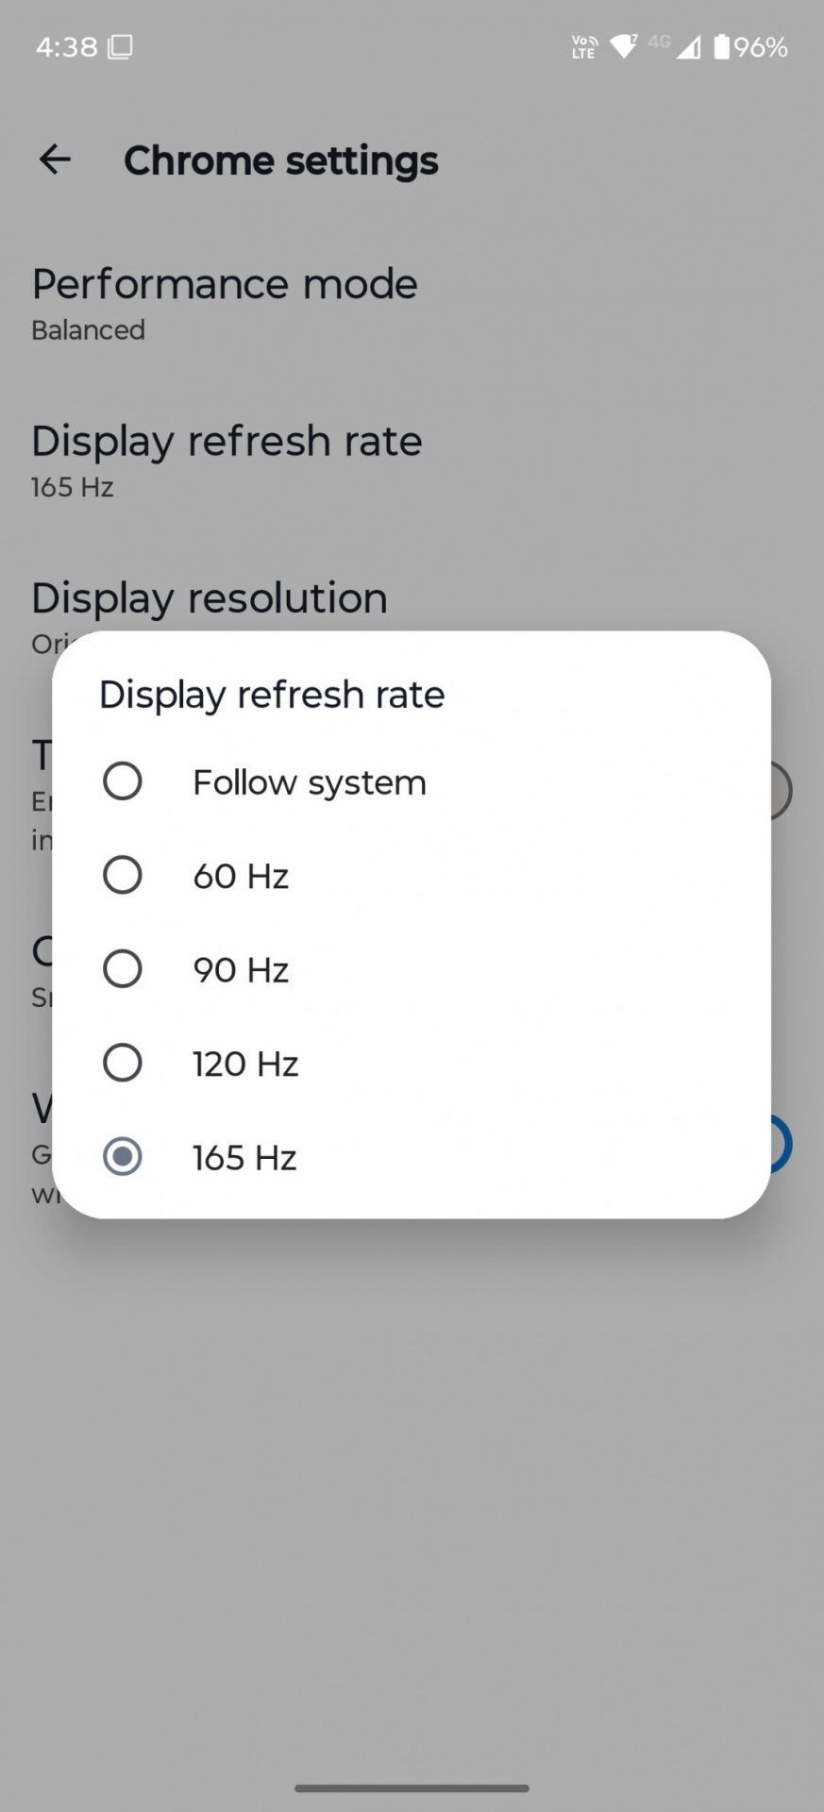Tap the Wi-Fi signal icon
Screen dimensions: 824x1812
click(x=623, y=46)
